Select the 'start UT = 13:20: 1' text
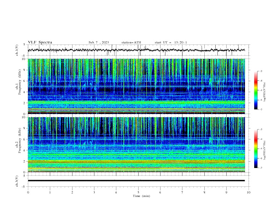 click(x=171, y=42)
